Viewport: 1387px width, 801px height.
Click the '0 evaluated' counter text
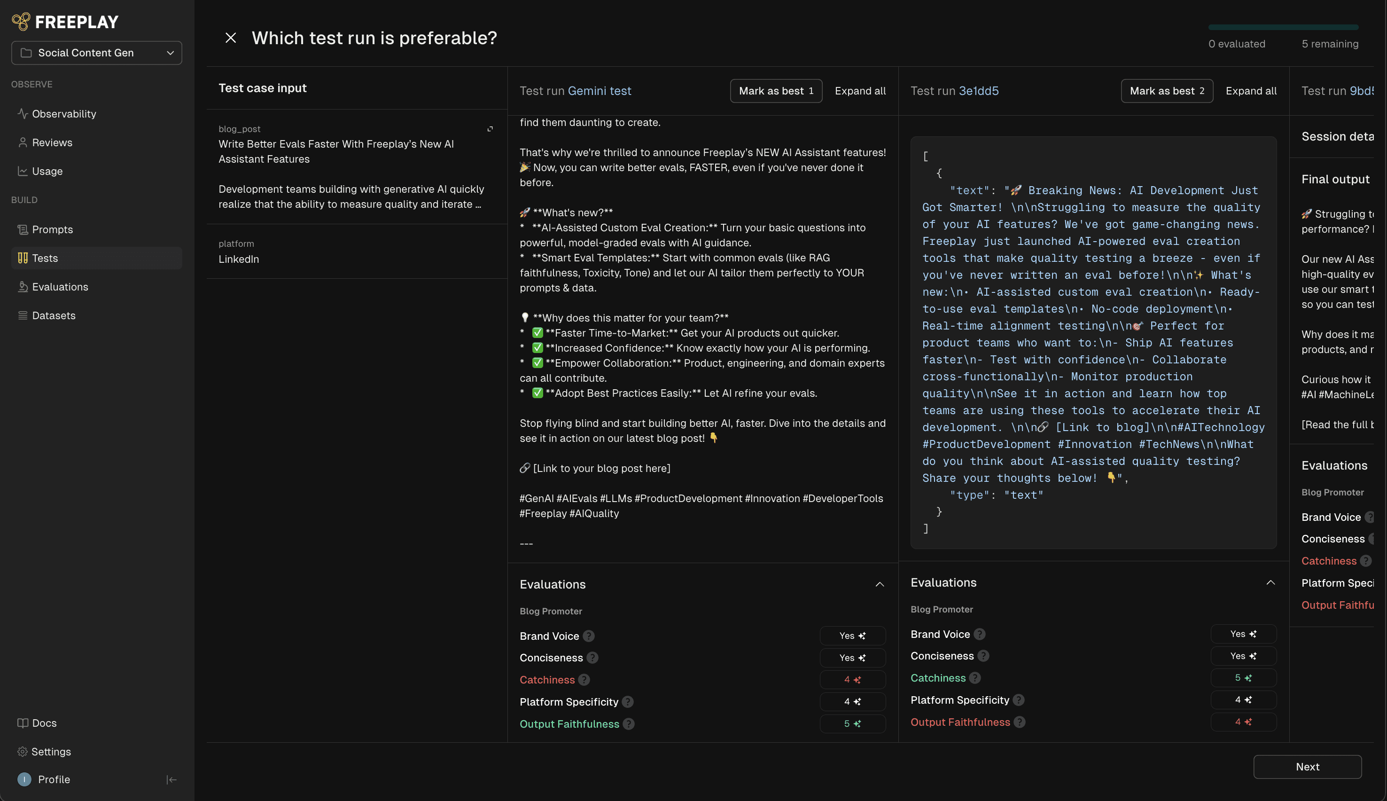click(1236, 44)
